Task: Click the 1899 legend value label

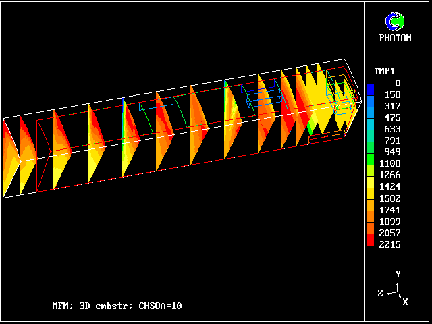Action: click(389, 221)
